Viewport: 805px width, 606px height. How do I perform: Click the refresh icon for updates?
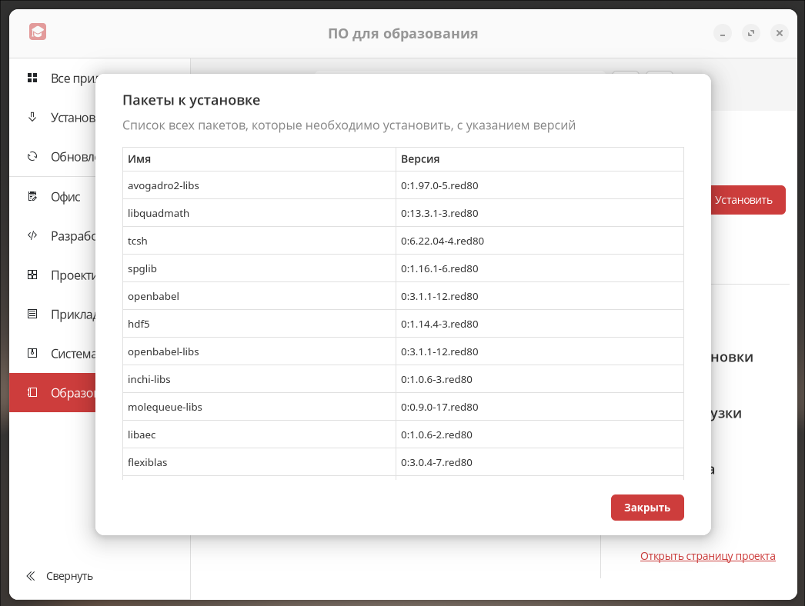click(32, 156)
